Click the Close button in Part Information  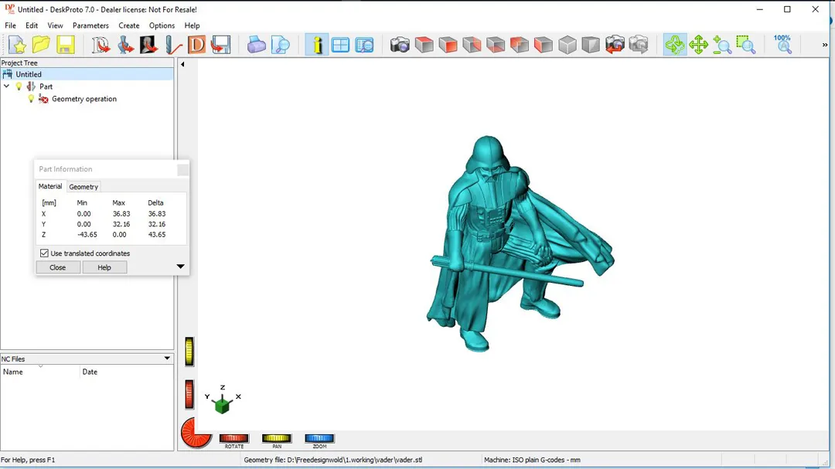point(57,267)
